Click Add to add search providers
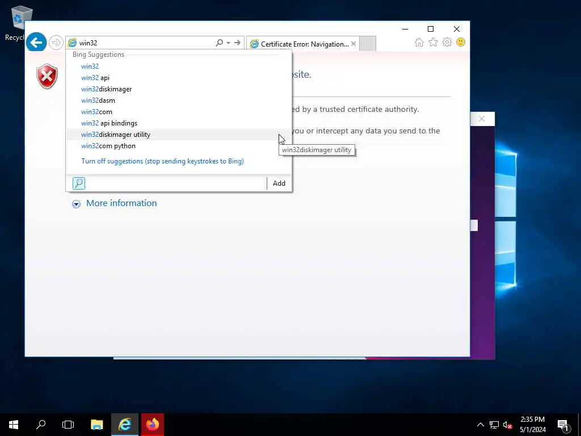This screenshot has height=436, width=581. [x=279, y=183]
